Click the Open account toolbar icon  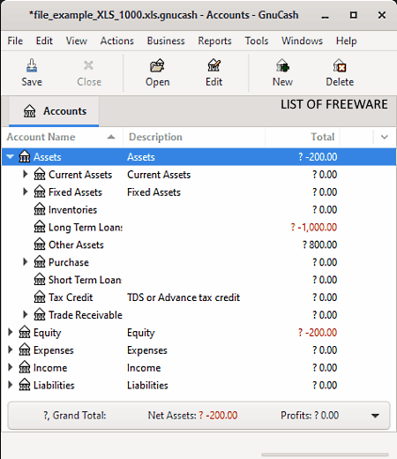(x=157, y=65)
